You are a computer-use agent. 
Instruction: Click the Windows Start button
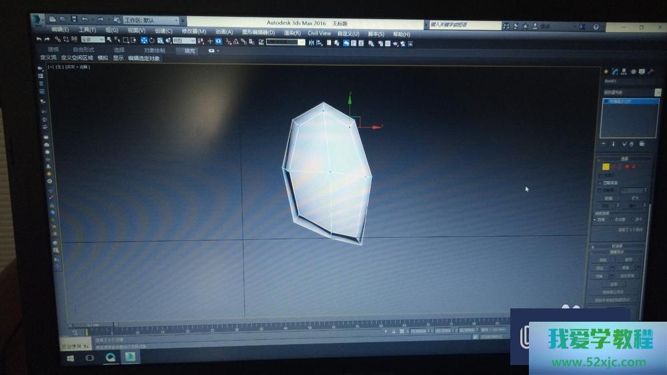pos(69,358)
